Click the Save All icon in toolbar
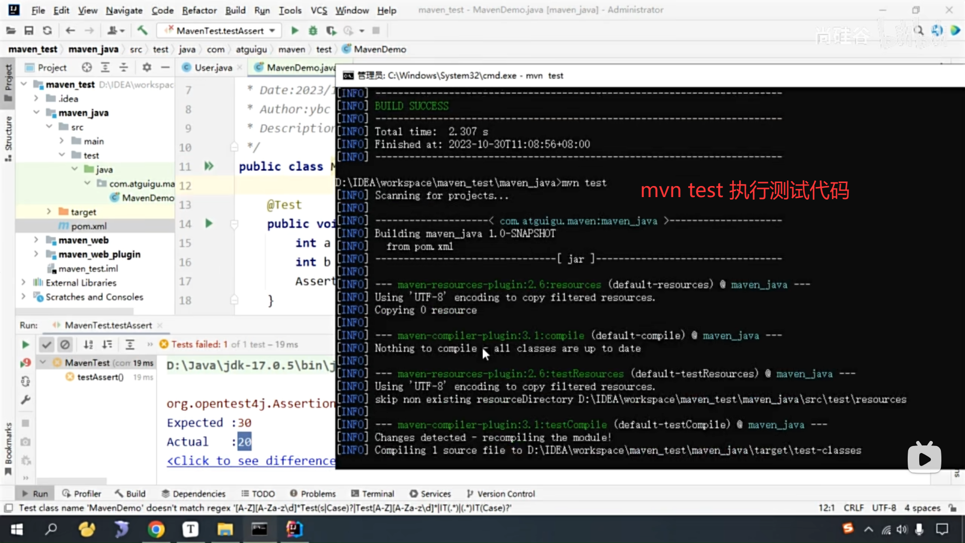Screen dimensions: 965x543 pos(29,31)
